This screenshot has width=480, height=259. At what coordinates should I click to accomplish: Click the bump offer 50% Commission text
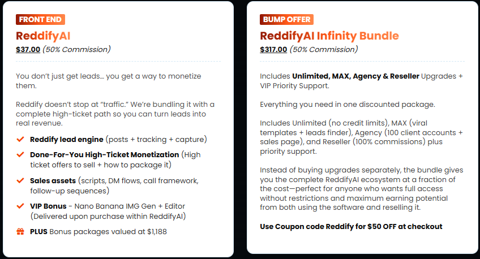coord(324,49)
